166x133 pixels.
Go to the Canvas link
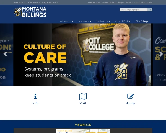click(x=105, y=2)
